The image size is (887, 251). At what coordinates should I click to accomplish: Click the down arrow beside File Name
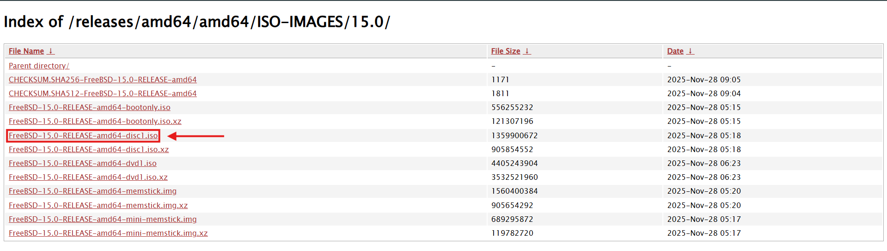[51, 51]
